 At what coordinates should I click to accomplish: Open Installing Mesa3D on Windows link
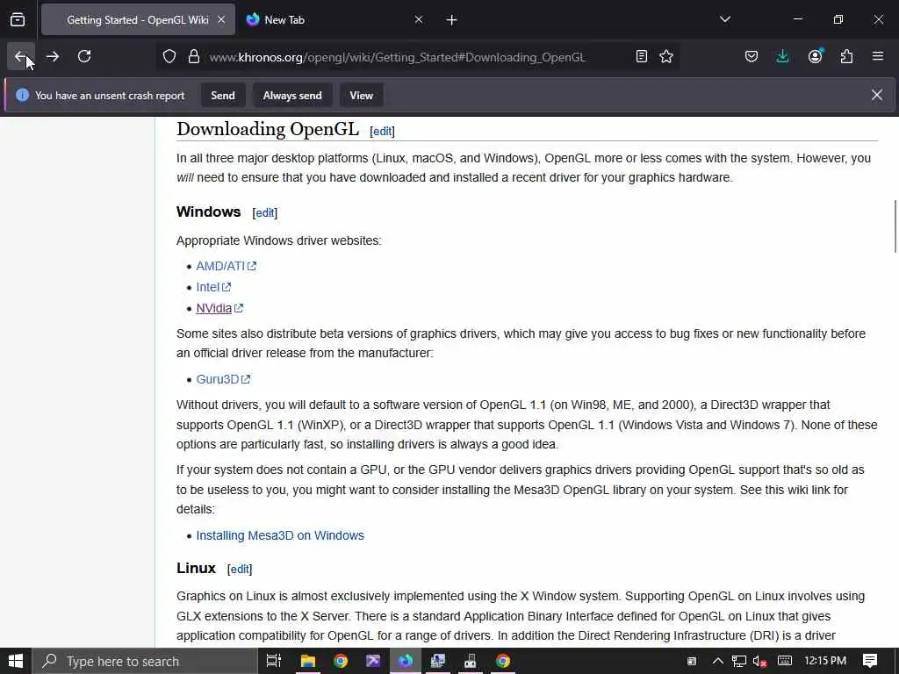tap(280, 535)
